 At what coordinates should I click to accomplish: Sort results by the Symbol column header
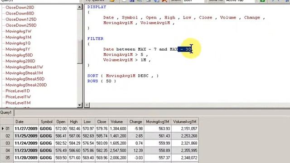point(46,122)
